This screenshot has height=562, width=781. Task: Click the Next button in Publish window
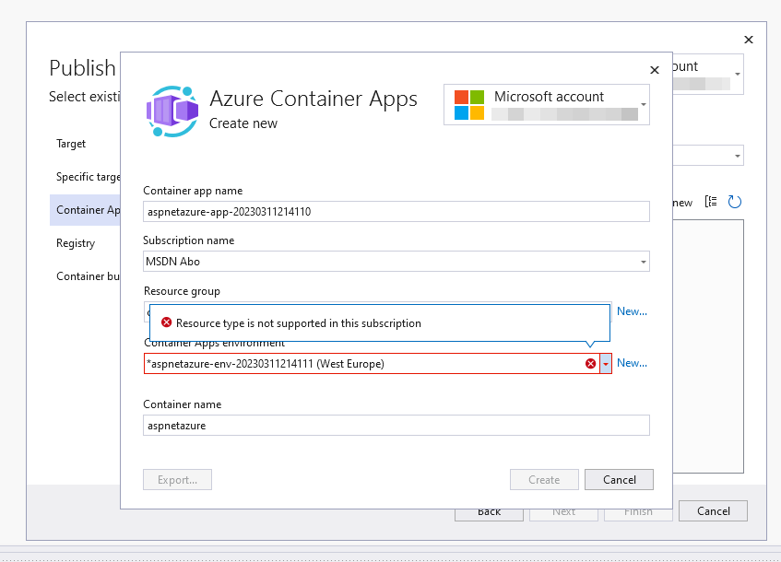[563, 515]
